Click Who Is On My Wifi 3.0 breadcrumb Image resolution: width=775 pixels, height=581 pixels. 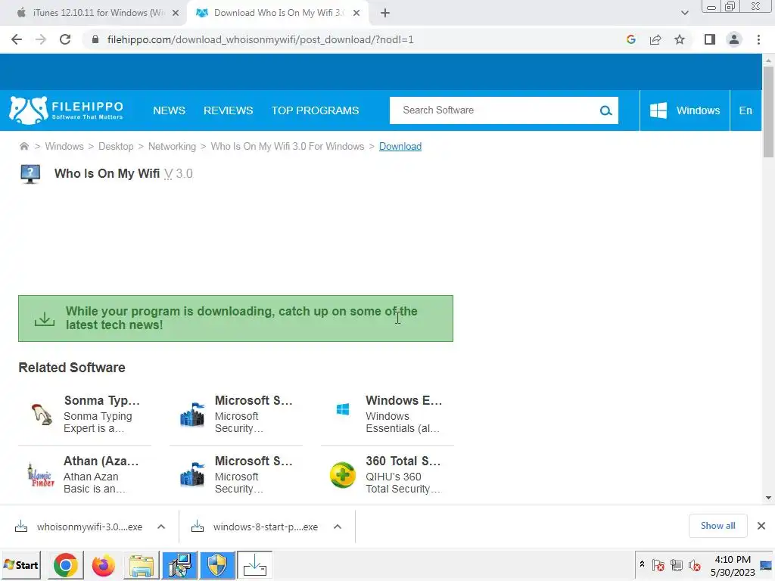(x=287, y=146)
